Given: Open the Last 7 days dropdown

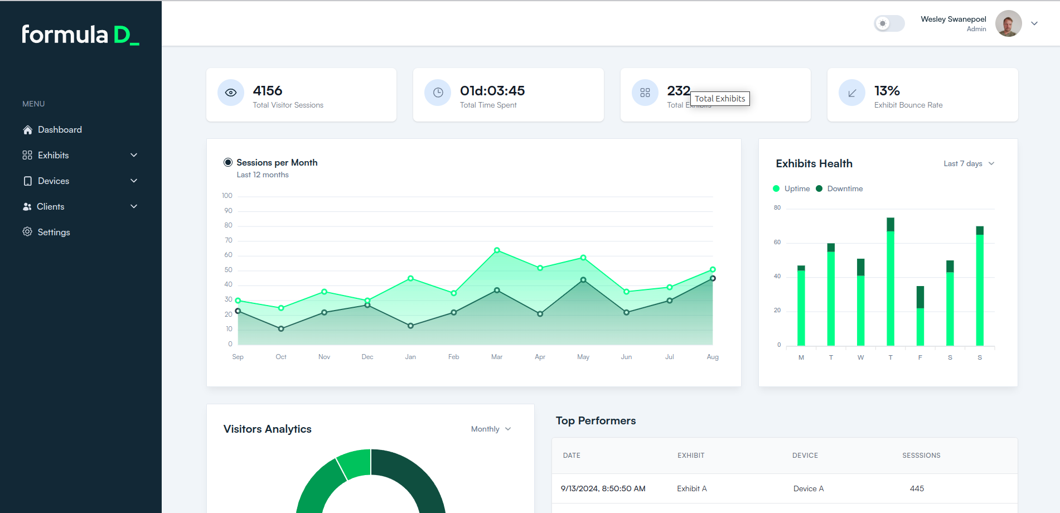Looking at the screenshot, I should pyautogui.click(x=969, y=163).
